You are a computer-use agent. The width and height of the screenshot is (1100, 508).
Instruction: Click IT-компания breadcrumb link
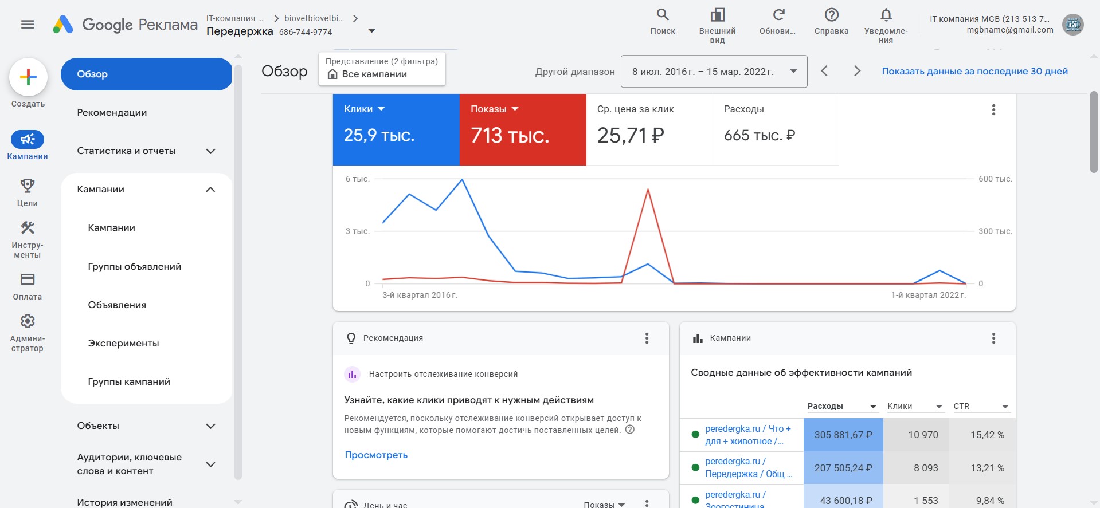pyautogui.click(x=234, y=18)
